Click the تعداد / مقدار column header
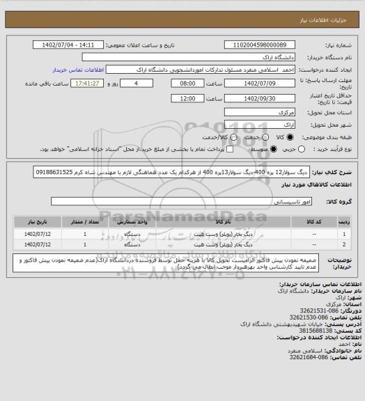 tap(85, 221)
